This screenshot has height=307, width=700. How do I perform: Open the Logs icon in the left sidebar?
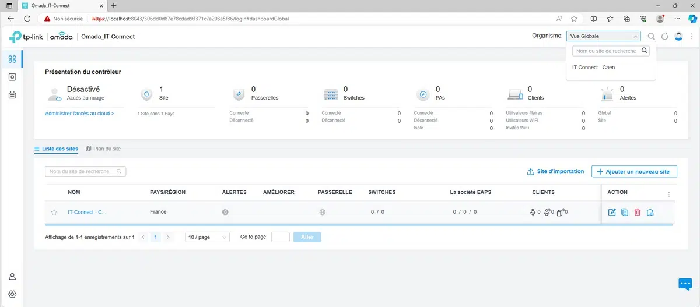12,95
